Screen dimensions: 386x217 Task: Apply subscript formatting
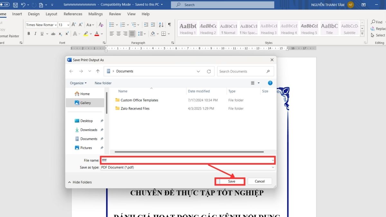[60, 34]
